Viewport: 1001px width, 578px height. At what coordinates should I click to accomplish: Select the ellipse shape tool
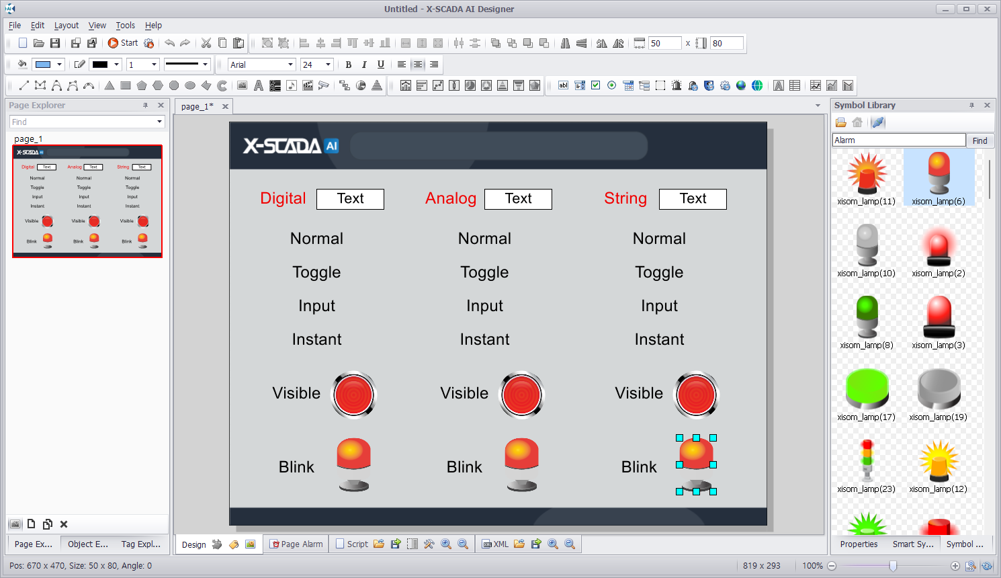190,85
